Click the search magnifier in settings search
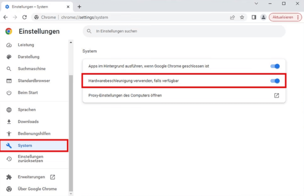 89,31
